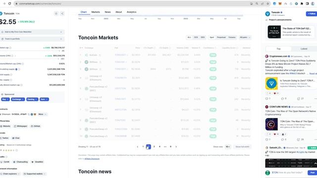Follow Toncoin with the Follow button
Screen dimensions: 317x178
tap(312, 14)
